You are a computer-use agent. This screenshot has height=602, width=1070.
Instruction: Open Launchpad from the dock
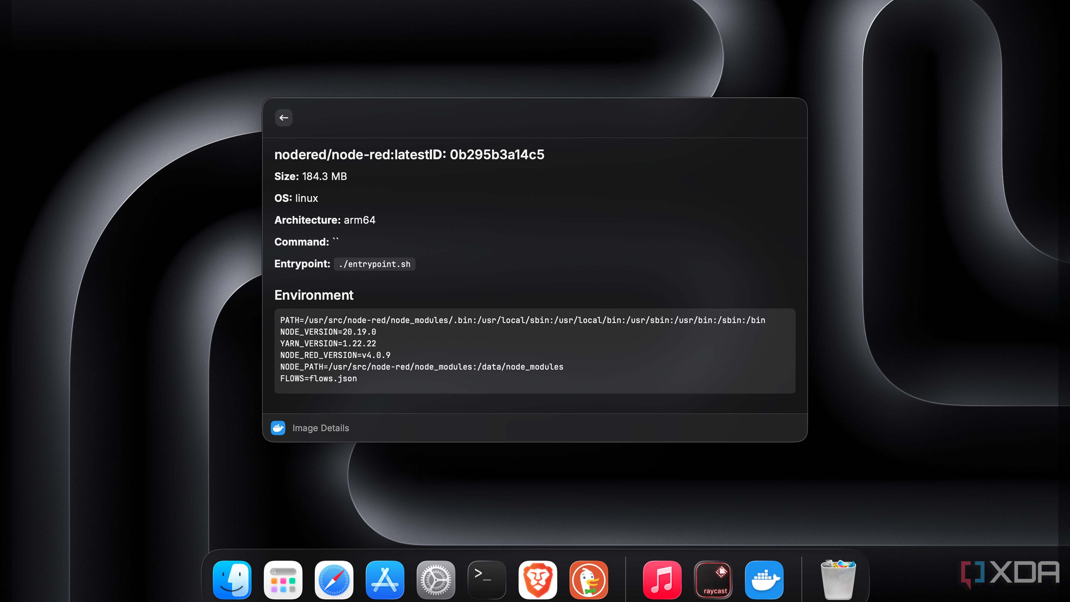pos(283,580)
